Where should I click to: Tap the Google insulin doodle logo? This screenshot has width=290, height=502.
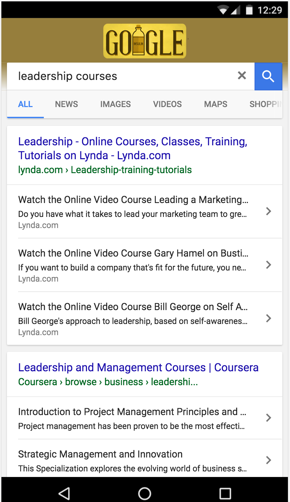[x=145, y=41]
